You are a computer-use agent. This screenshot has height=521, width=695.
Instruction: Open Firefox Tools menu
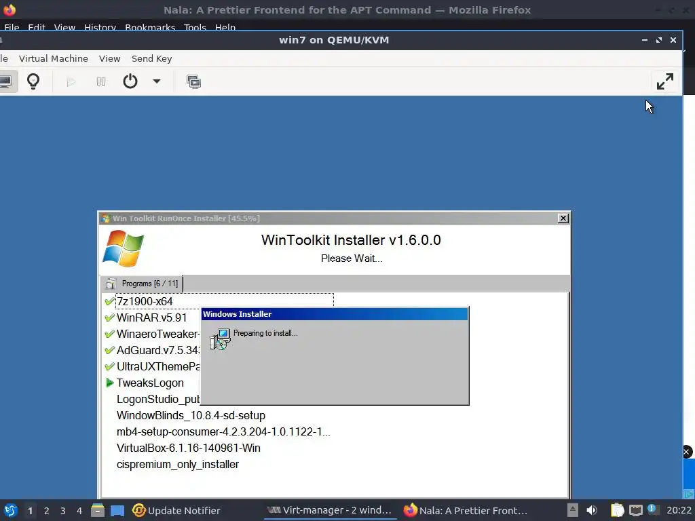[x=195, y=27]
